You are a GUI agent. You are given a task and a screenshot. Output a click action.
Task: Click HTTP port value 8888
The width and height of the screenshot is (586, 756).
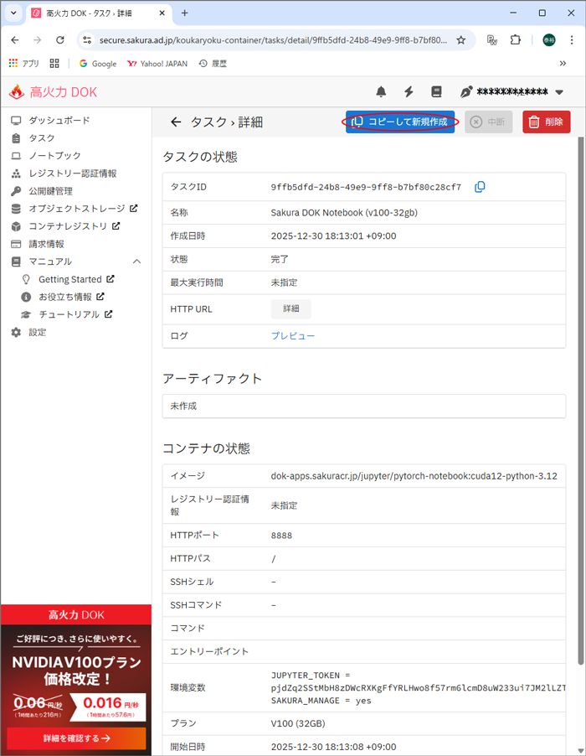click(x=281, y=536)
